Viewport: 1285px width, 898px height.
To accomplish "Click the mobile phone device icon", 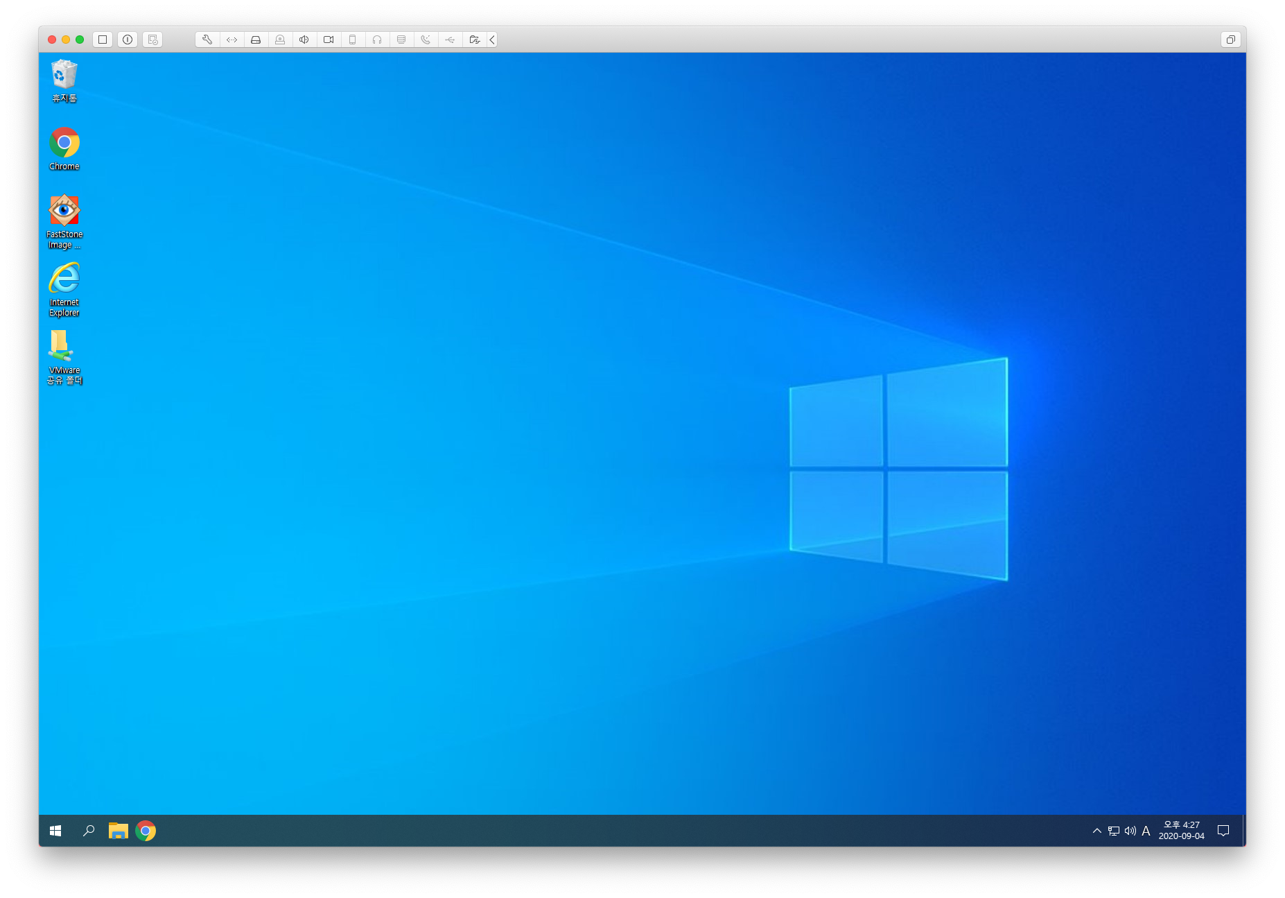I will pyautogui.click(x=353, y=40).
